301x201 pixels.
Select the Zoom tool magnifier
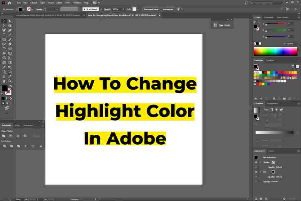point(10,81)
